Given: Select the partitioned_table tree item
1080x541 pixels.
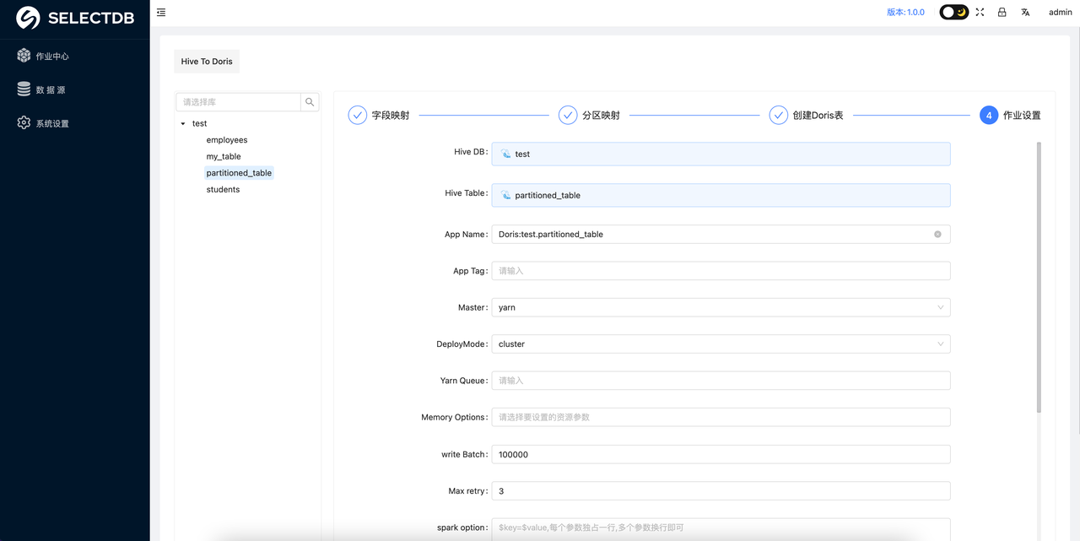Looking at the screenshot, I should coord(239,173).
